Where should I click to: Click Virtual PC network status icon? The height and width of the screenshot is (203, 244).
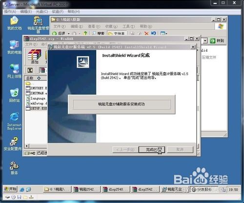click(31, 197)
